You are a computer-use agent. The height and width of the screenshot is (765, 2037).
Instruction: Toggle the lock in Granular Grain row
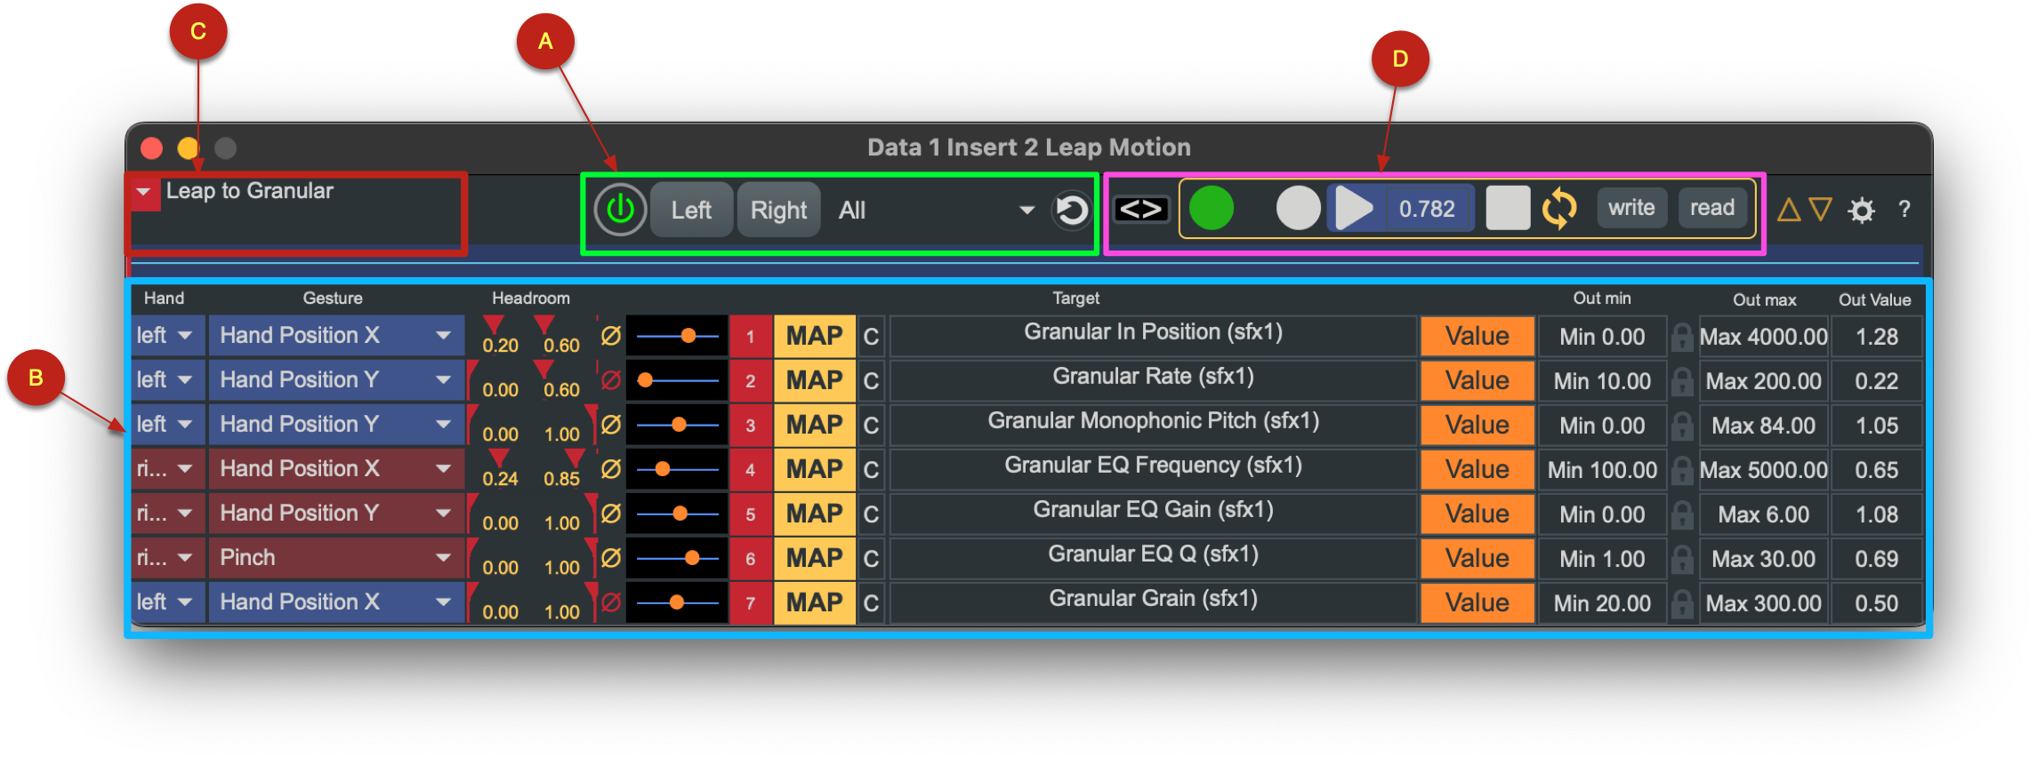coord(1681,603)
